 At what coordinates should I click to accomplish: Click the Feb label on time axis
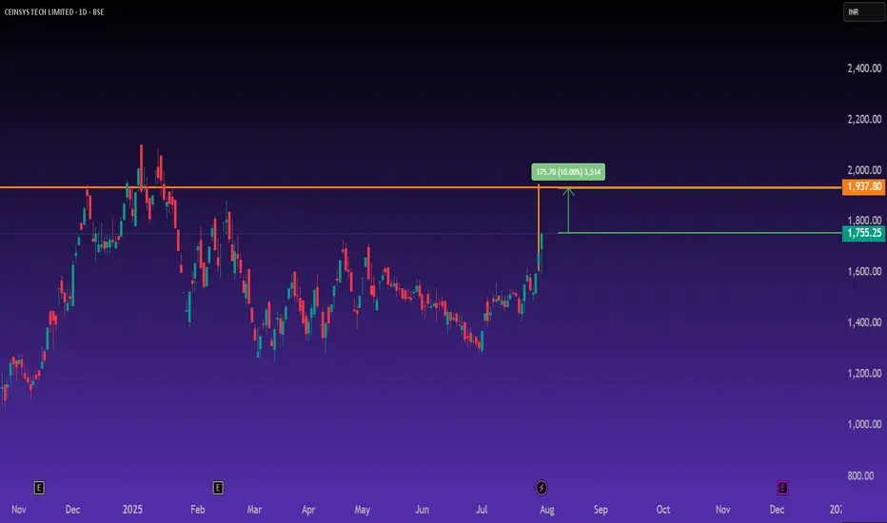[x=197, y=510]
